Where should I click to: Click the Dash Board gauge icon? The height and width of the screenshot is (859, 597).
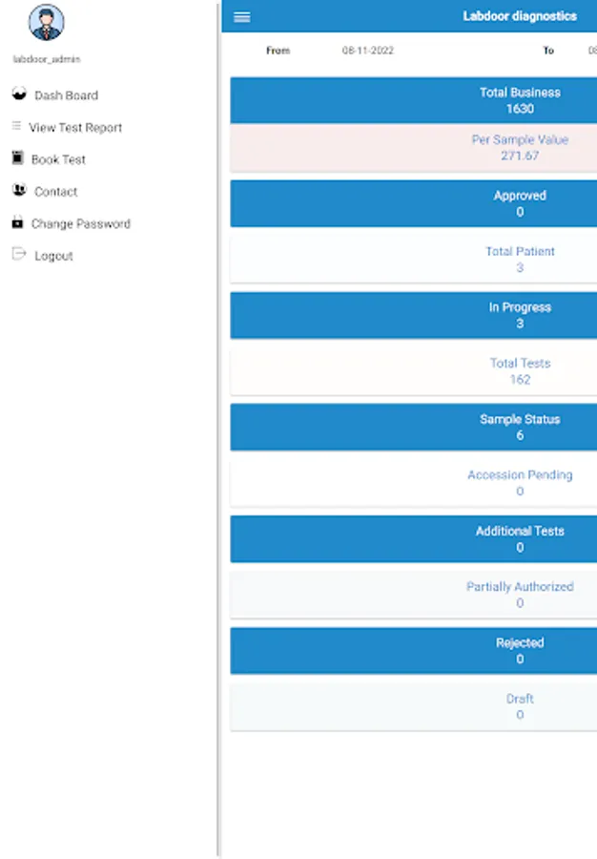18,94
